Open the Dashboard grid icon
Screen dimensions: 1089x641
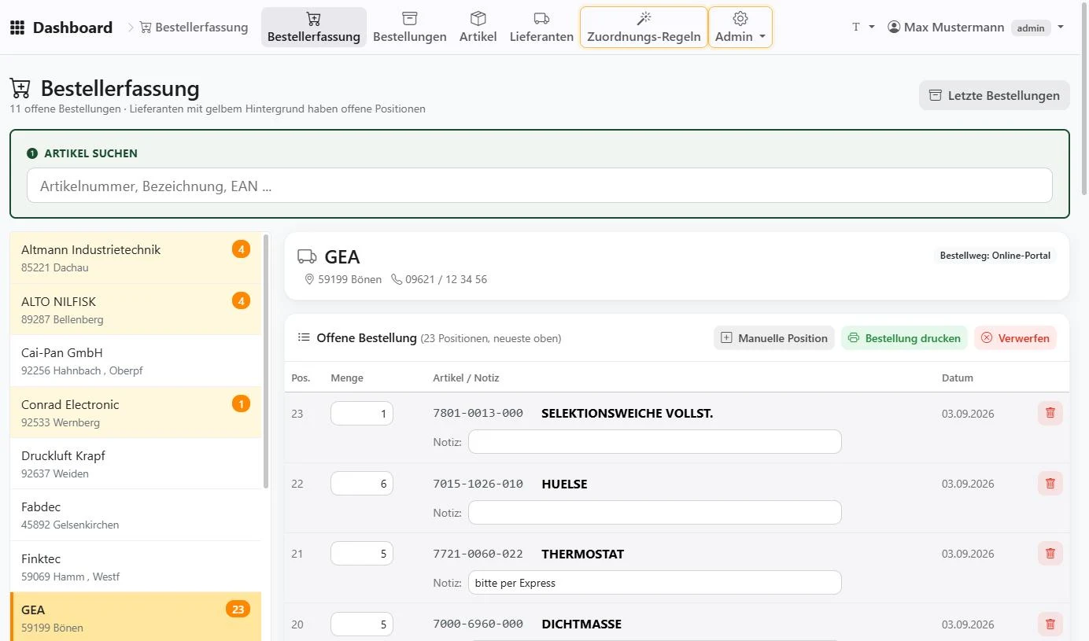pyautogui.click(x=17, y=28)
